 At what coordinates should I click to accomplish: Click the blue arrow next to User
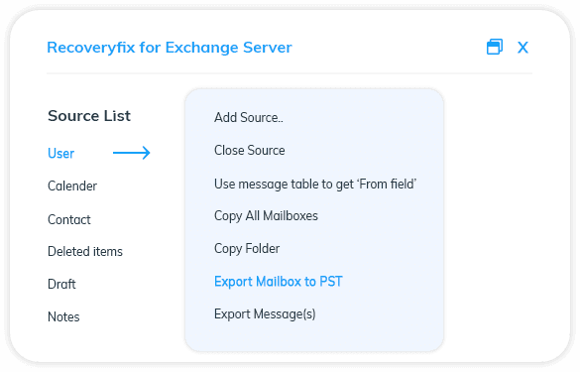click(131, 153)
